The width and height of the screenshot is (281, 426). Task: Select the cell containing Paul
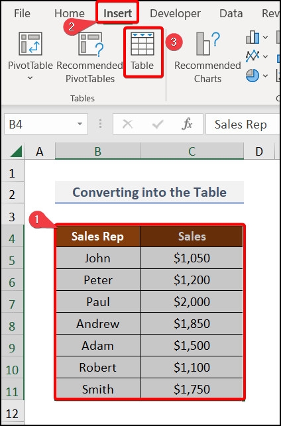tap(98, 301)
